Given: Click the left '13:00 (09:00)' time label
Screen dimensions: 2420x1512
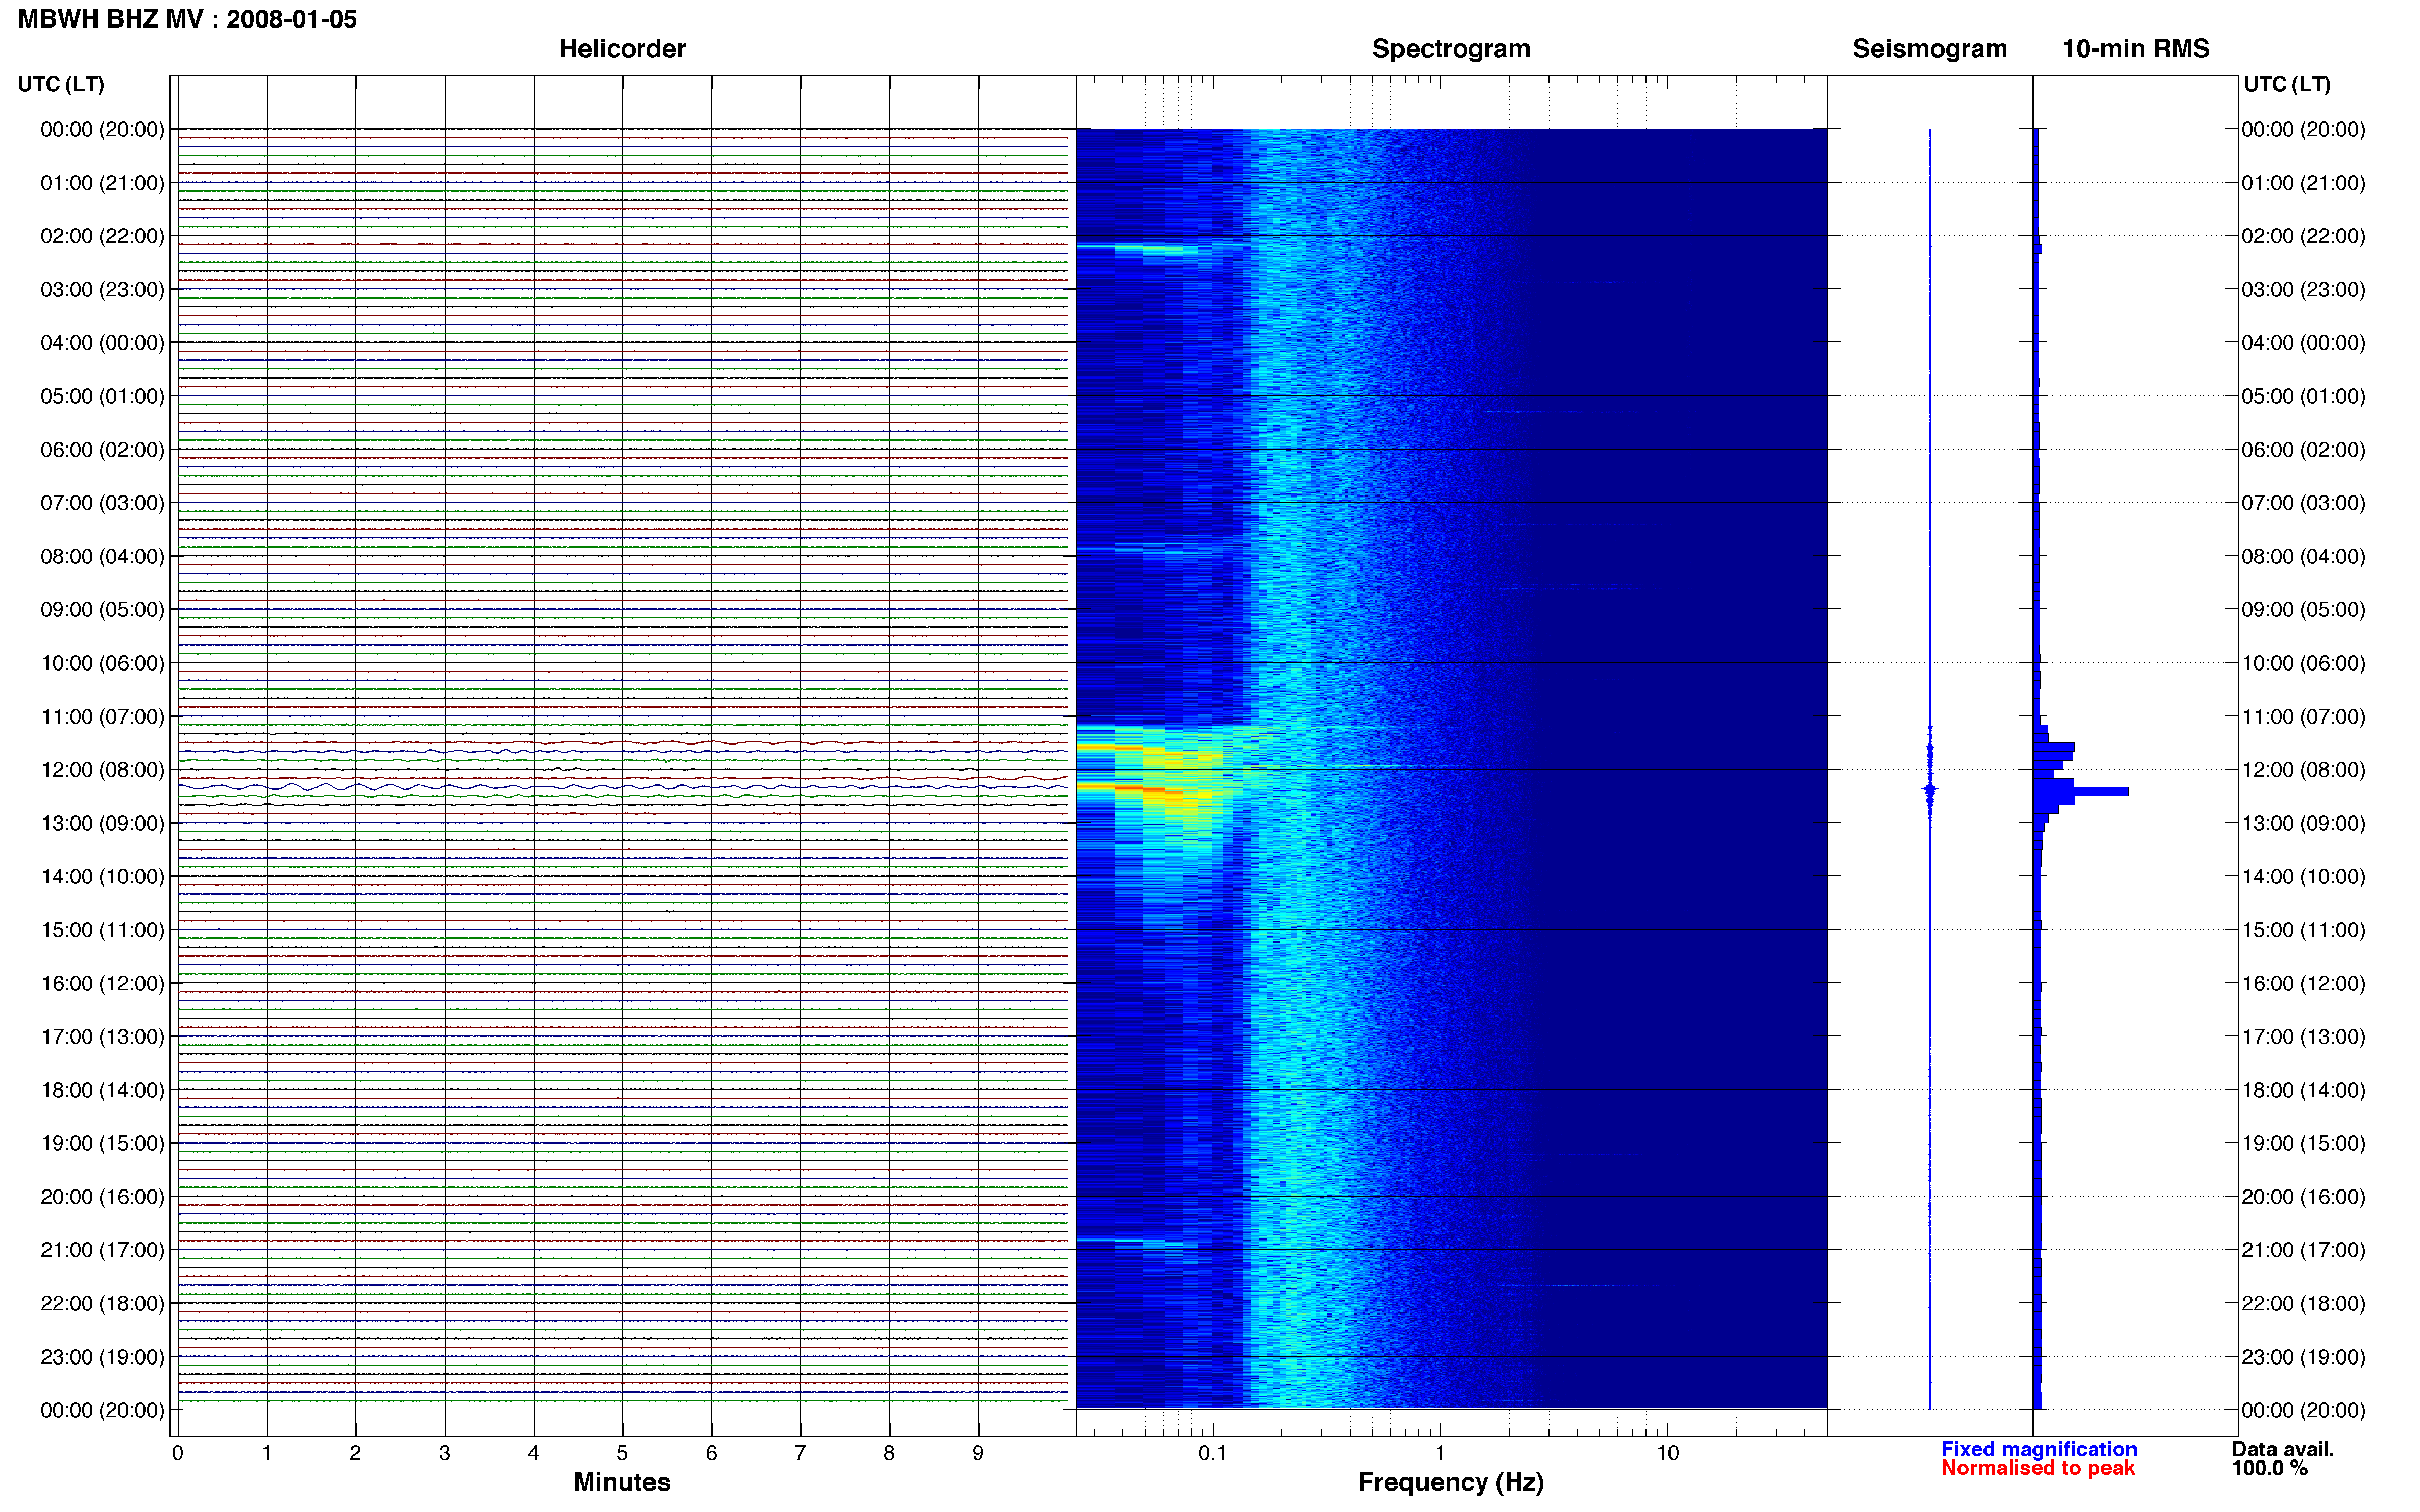Looking at the screenshot, I should point(102,823).
